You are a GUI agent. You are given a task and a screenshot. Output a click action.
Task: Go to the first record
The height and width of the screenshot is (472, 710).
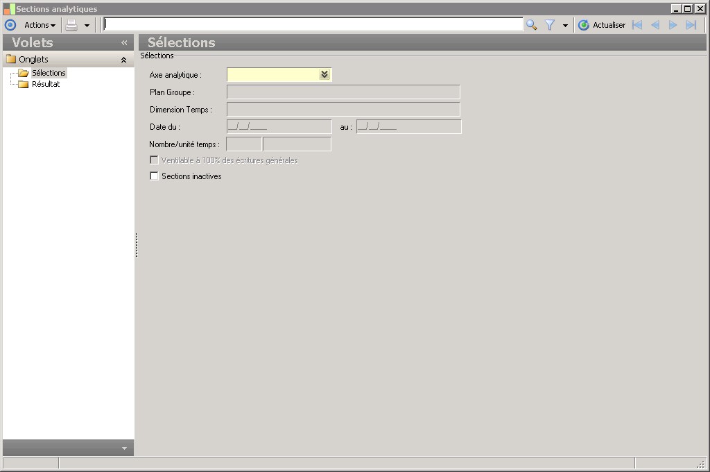point(637,25)
